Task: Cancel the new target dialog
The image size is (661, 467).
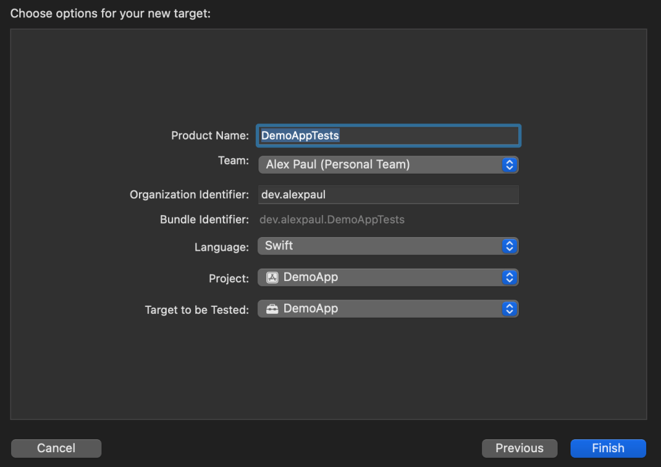Action: coord(56,448)
